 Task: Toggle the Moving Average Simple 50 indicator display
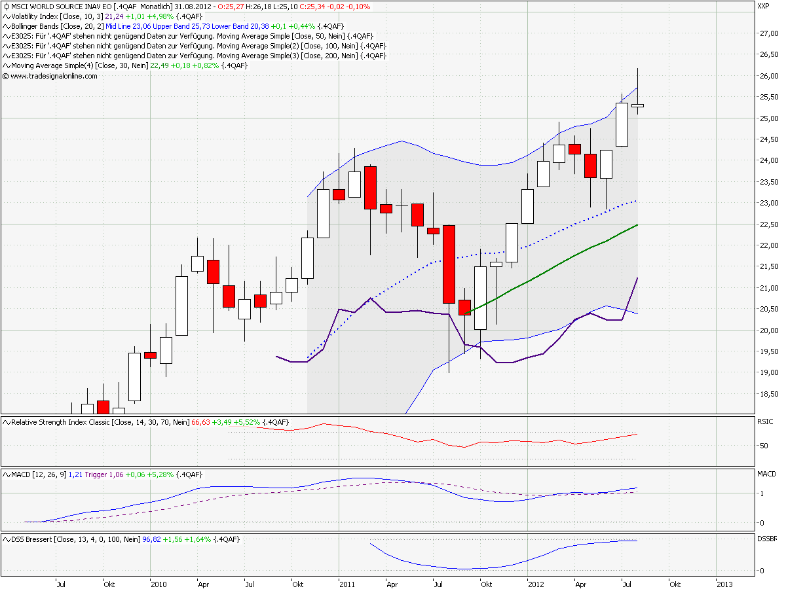coord(6,36)
